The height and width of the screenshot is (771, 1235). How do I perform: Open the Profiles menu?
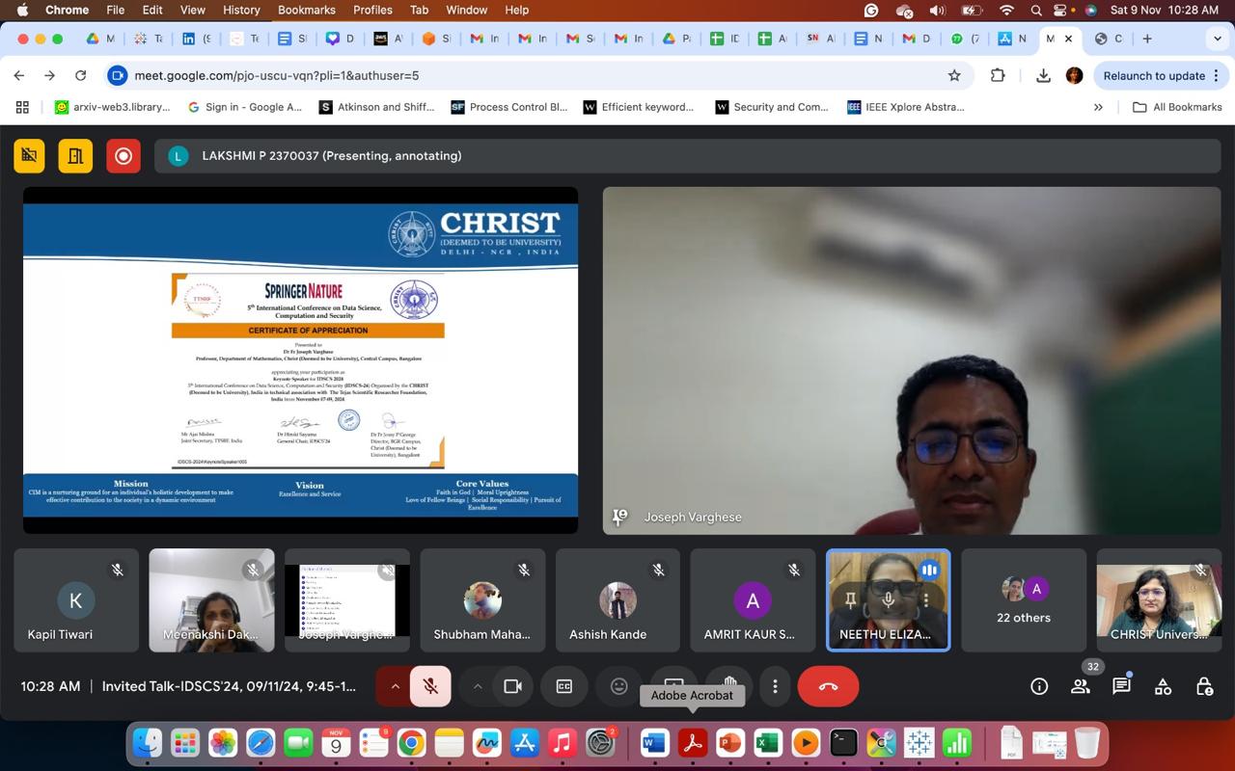pos(372,10)
